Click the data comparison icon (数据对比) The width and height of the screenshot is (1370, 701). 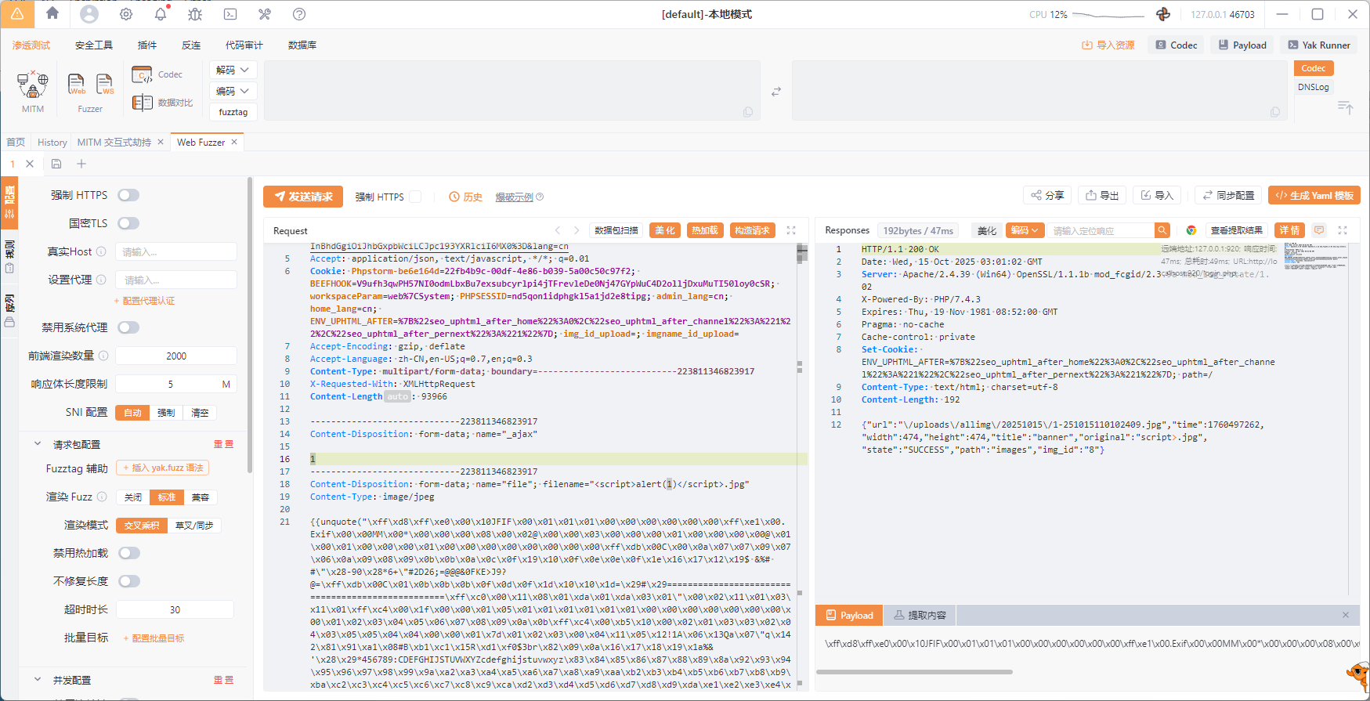coord(143,103)
